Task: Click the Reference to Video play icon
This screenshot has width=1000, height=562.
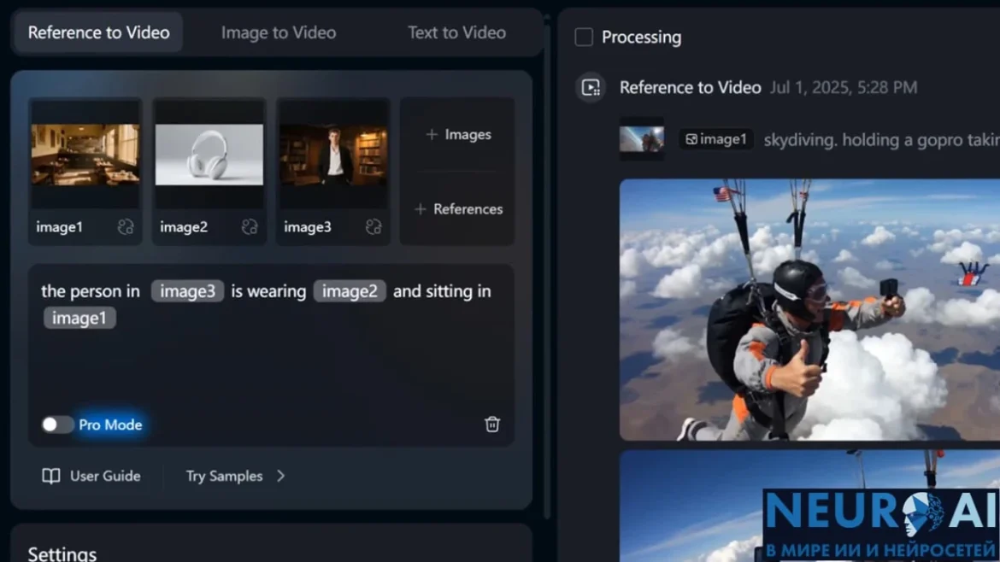Action: (591, 87)
